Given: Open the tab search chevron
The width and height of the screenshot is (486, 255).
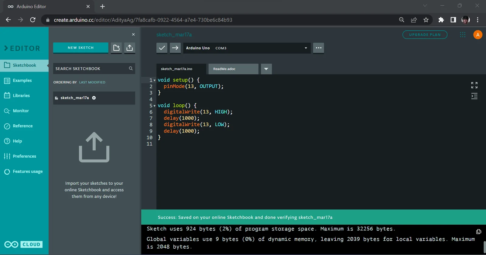Looking at the screenshot, I should 425,5.
